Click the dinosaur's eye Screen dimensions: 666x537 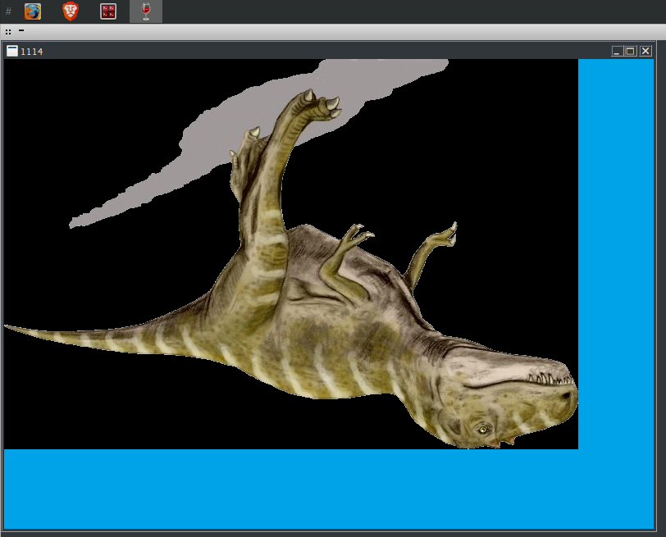click(485, 428)
